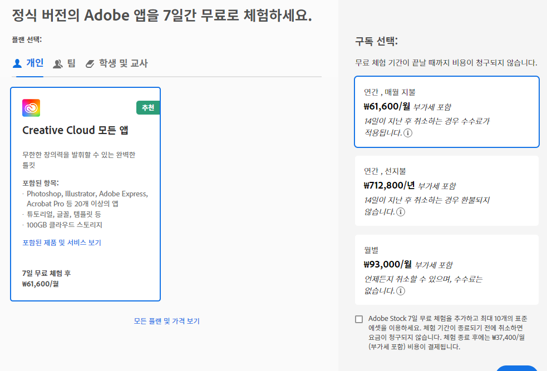Show info for 연간 매월 지불 cancellation fee
Screen dimensions: 547x371
click(x=408, y=133)
